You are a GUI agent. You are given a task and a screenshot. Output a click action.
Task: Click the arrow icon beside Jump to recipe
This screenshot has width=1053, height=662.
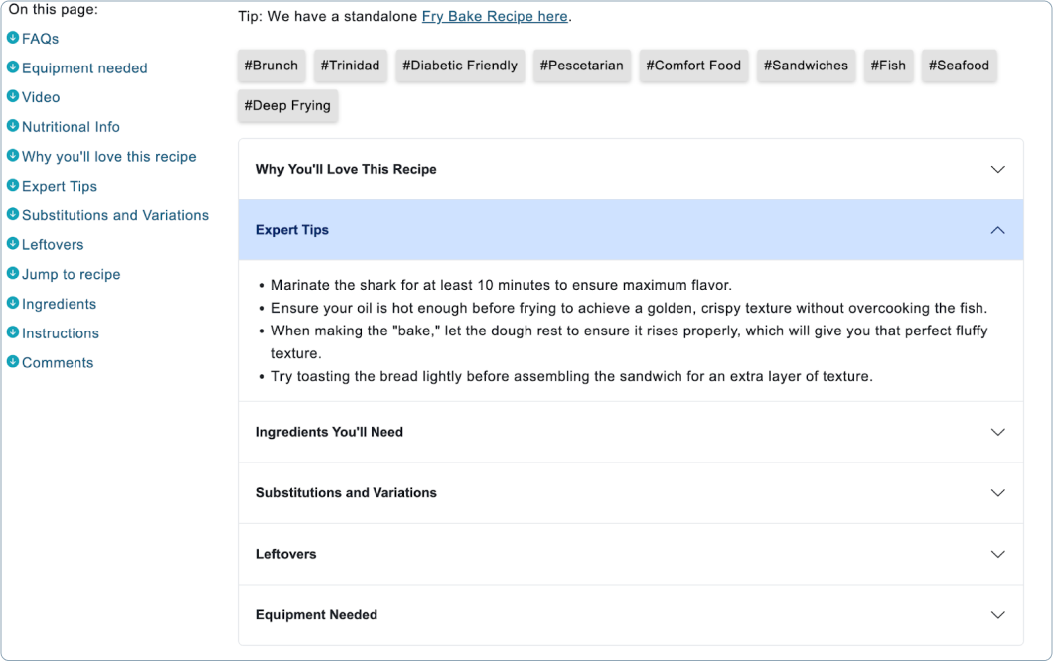coord(14,274)
